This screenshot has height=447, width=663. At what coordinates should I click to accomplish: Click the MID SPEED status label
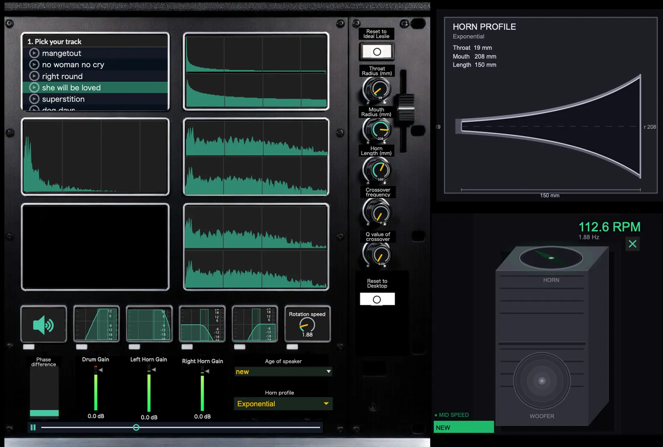451,415
